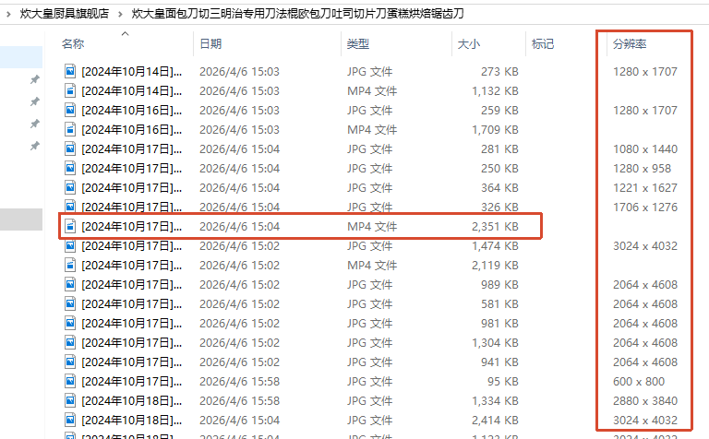Navigate to the 炊大皇厨具旗舰店 breadcrumb folder

(65, 14)
